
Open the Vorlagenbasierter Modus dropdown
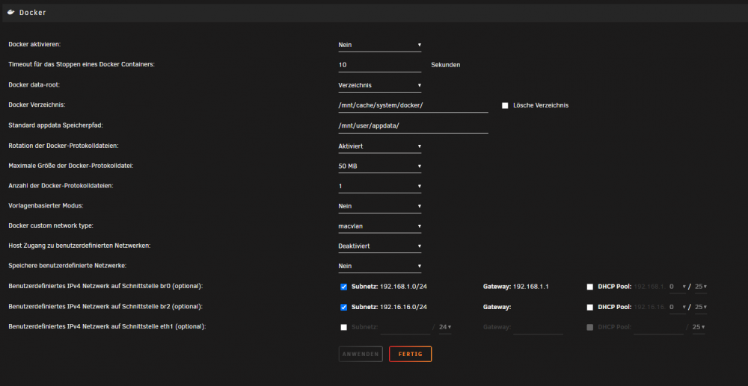[380, 207]
